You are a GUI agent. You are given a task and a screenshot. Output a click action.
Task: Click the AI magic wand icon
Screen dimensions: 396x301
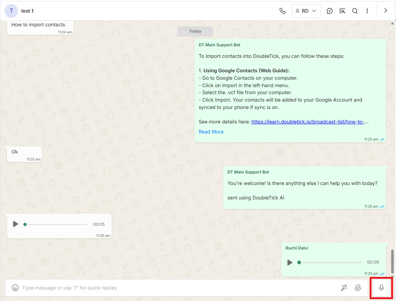click(344, 288)
